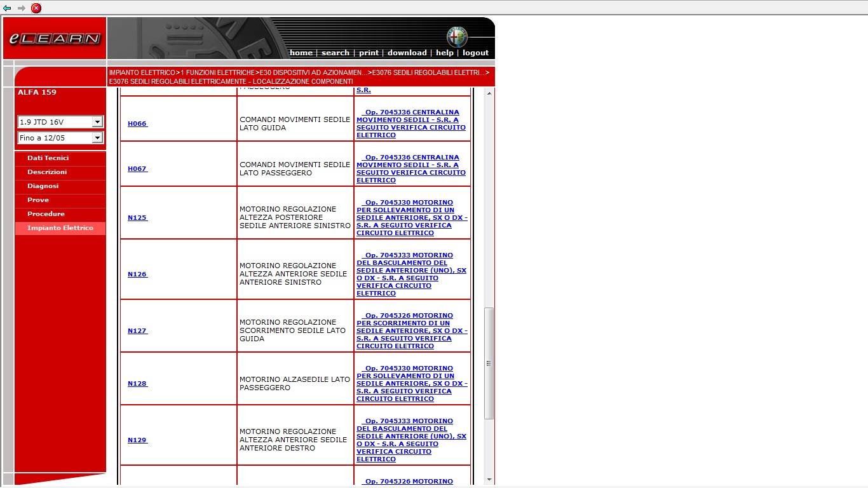Click the scrollbar up arrow
The image size is (868, 488).
click(x=489, y=93)
